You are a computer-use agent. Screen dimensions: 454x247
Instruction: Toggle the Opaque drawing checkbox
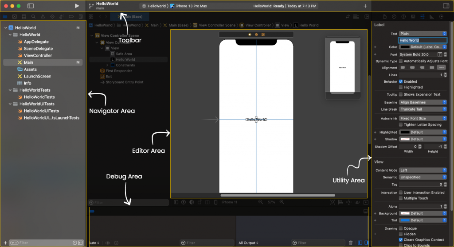[401, 228]
